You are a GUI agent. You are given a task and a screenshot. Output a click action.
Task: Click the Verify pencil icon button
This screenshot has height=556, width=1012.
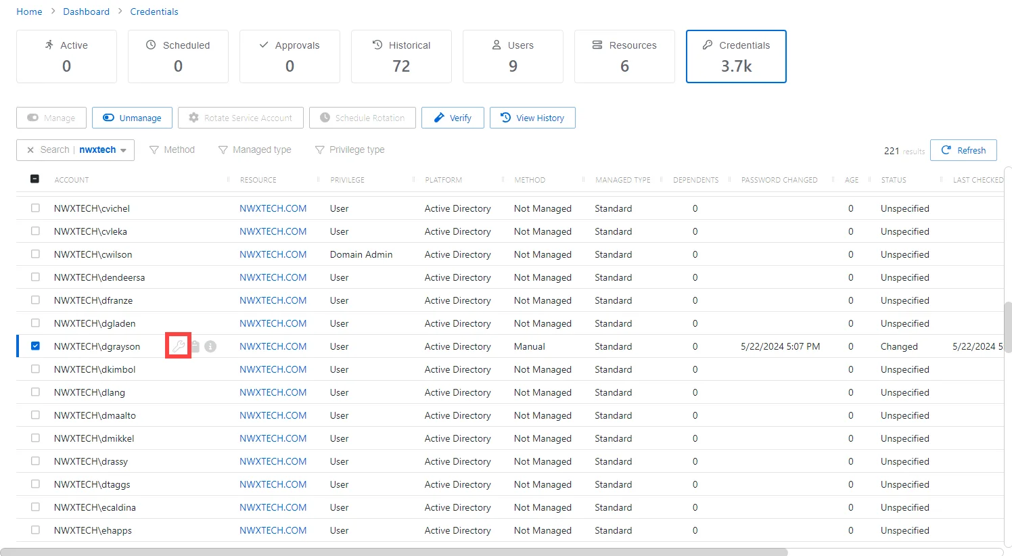(x=453, y=118)
